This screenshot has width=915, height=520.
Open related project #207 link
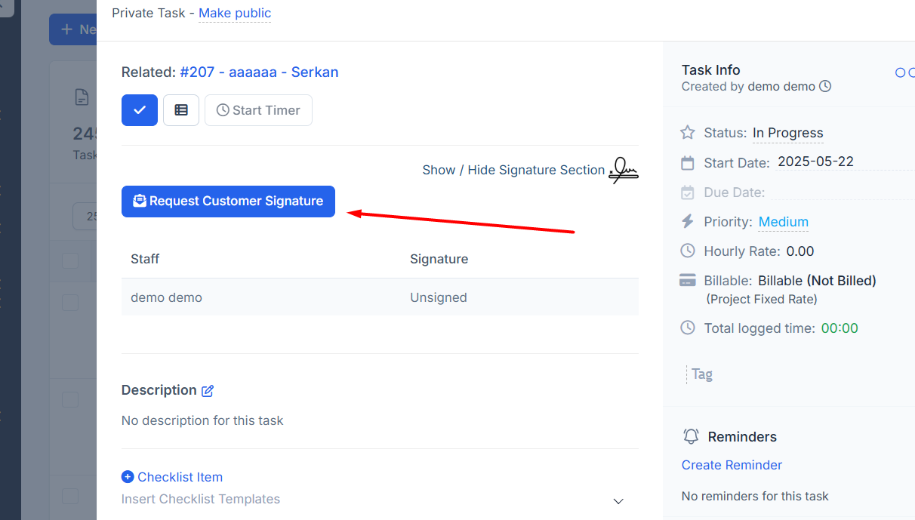click(259, 72)
